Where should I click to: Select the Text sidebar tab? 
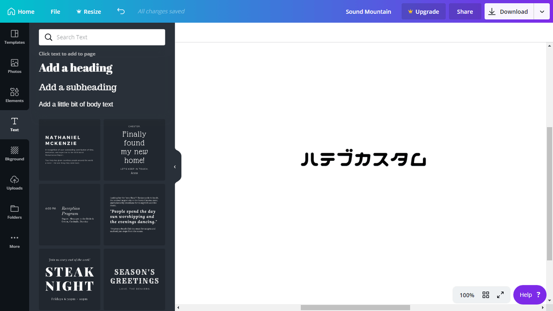pos(14,124)
